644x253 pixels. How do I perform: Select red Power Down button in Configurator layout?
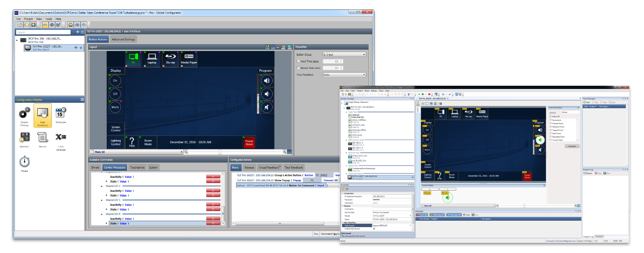249,142
